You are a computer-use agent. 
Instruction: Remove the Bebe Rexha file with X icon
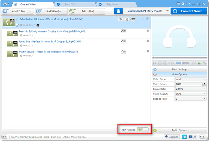[147, 19]
